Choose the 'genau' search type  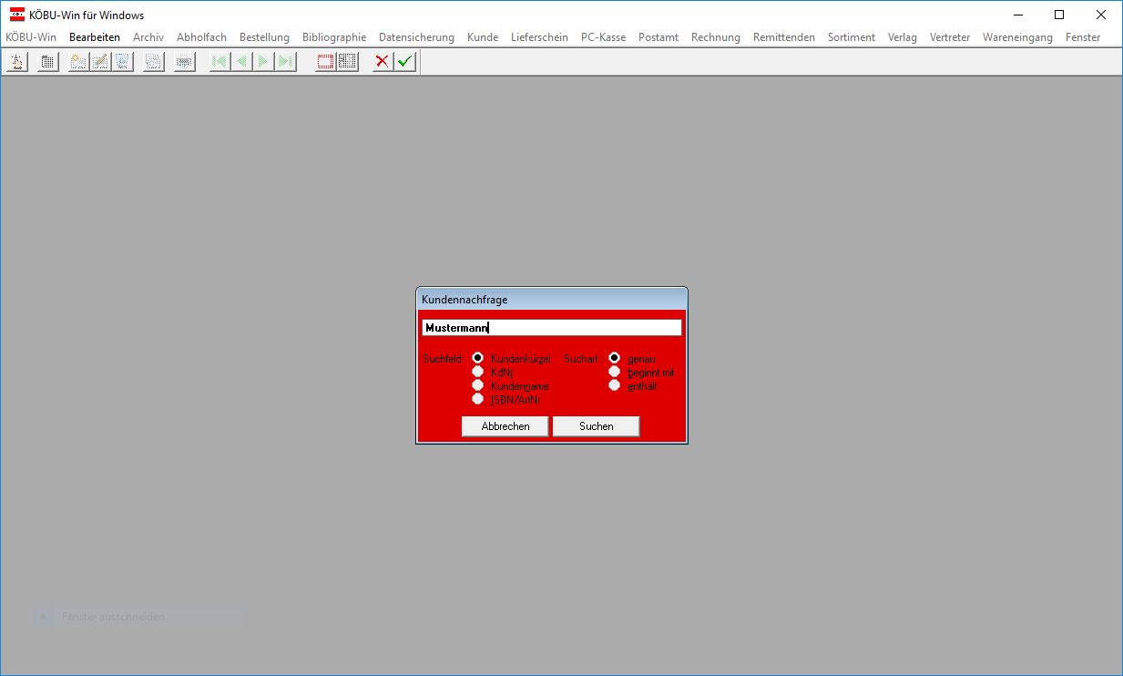pyautogui.click(x=615, y=358)
